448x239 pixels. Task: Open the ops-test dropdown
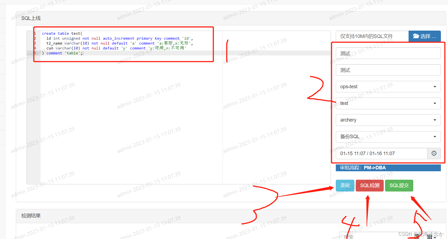coord(388,87)
